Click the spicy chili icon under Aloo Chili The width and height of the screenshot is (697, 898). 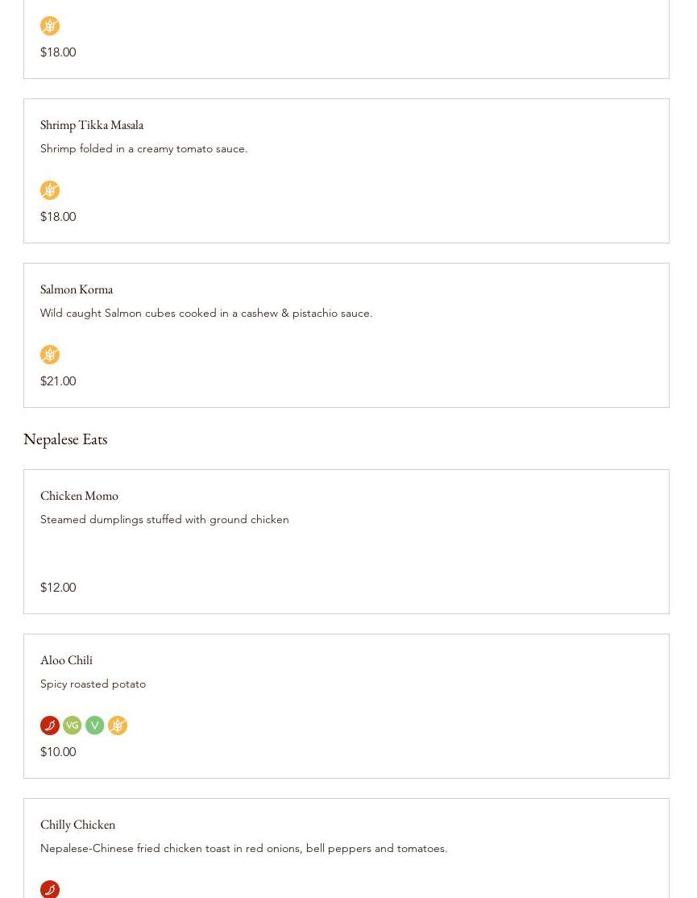(x=50, y=725)
